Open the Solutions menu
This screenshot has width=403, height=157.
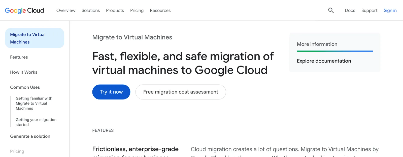tap(91, 10)
